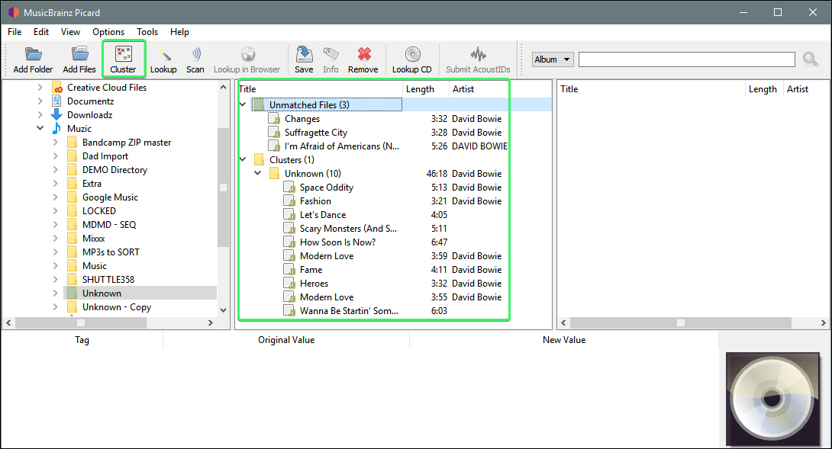Click the Save toolbar icon

pyautogui.click(x=304, y=54)
